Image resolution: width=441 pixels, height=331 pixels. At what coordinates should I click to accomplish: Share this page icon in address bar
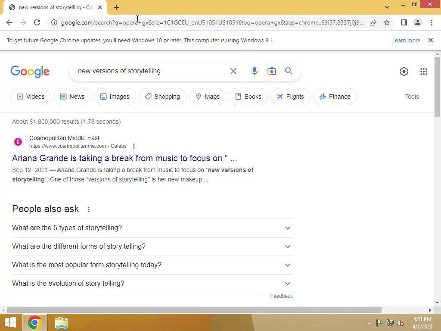point(373,22)
